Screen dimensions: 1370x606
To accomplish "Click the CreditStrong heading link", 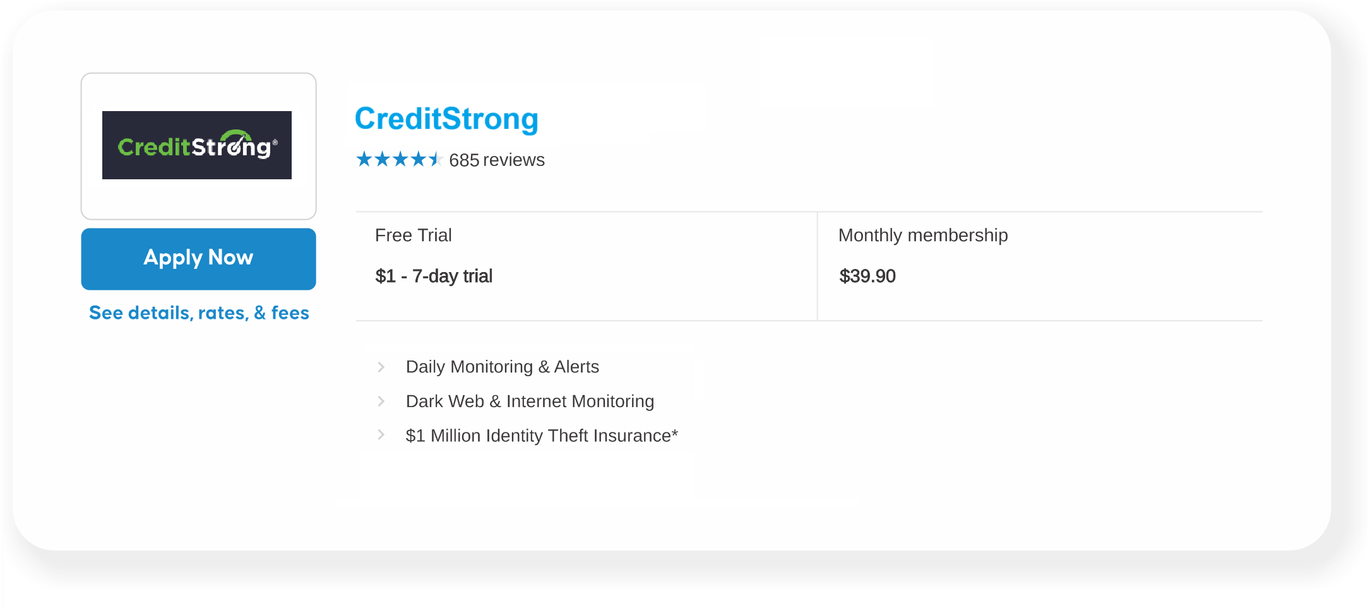I will 446,119.
